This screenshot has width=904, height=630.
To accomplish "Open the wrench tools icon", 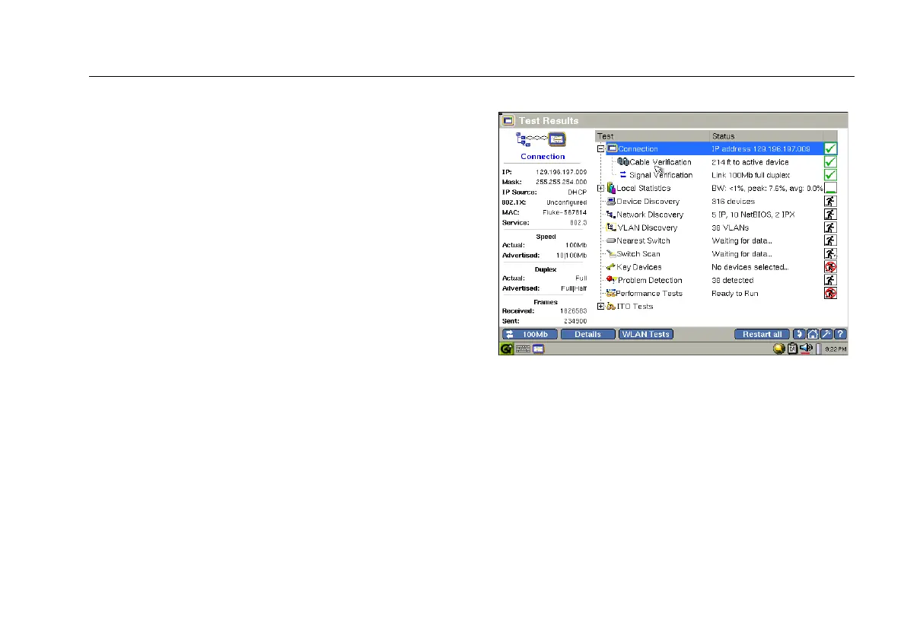I will [826, 334].
